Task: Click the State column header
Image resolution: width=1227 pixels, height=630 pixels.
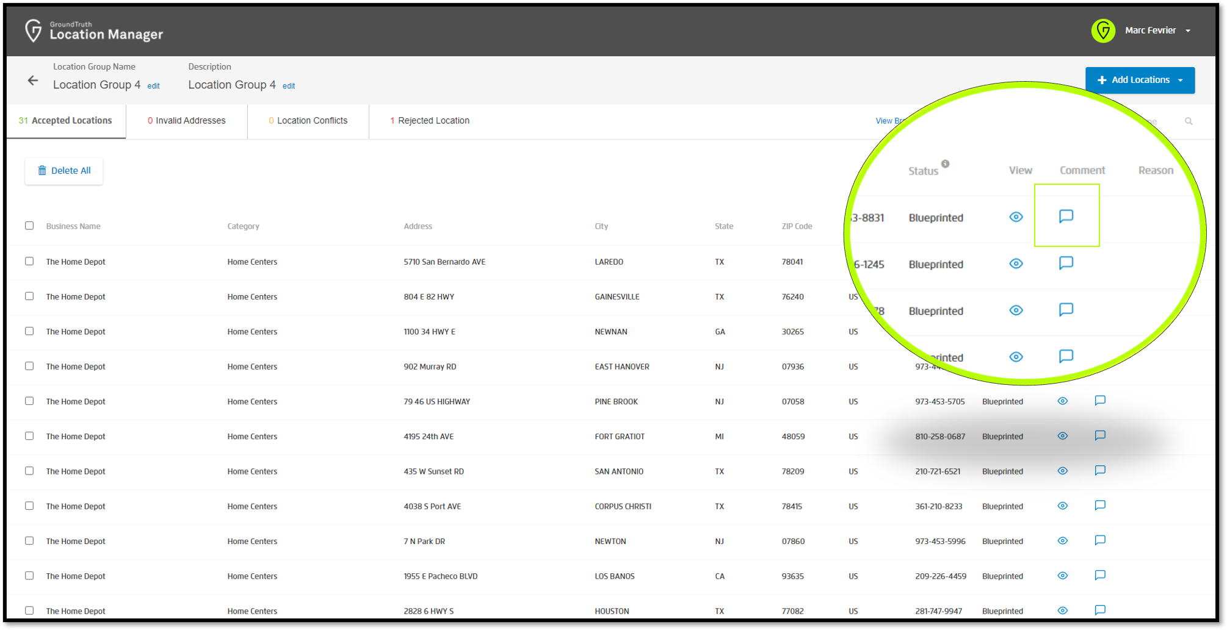Action: click(724, 226)
